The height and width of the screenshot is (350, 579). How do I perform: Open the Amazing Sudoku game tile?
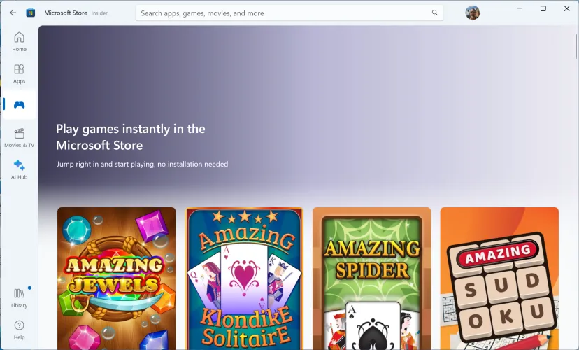click(499, 278)
